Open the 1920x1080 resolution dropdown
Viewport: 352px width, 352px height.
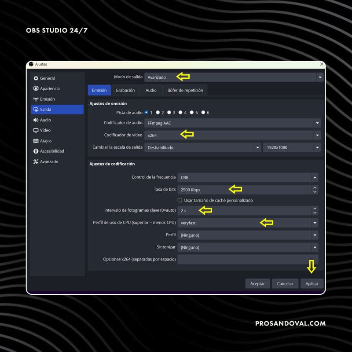tap(292, 147)
